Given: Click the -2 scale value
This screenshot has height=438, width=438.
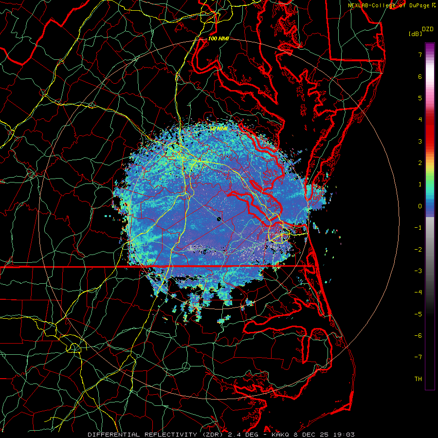Looking at the screenshot, I should [x=418, y=250].
